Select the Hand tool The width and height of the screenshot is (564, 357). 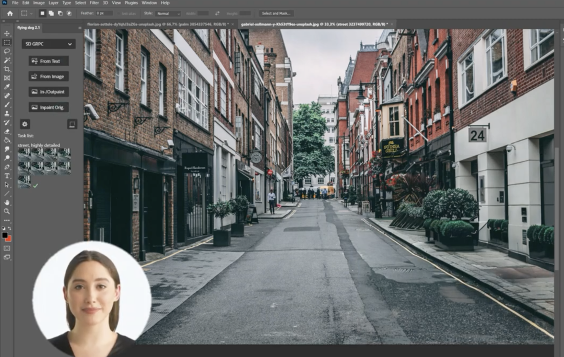(7, 203)
